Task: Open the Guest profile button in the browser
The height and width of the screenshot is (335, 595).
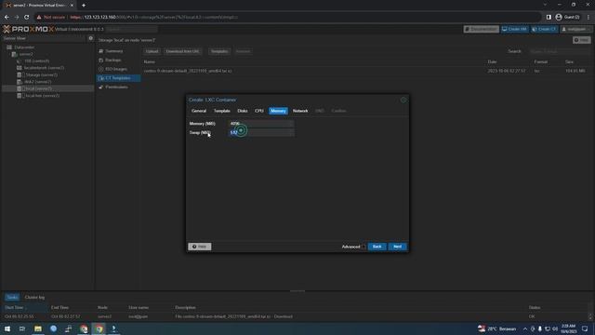Action: 568,17
